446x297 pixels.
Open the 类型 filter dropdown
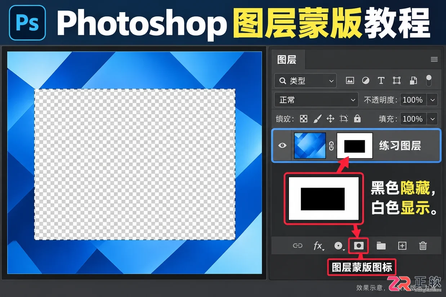click(305, 81)
